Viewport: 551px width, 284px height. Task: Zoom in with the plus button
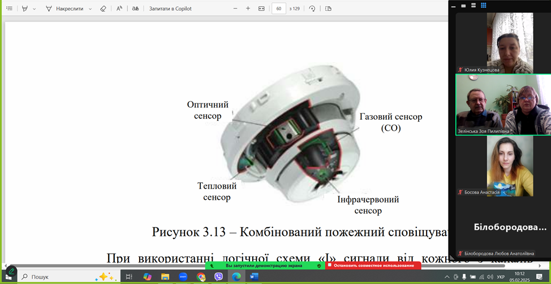(x=248, y=8)
